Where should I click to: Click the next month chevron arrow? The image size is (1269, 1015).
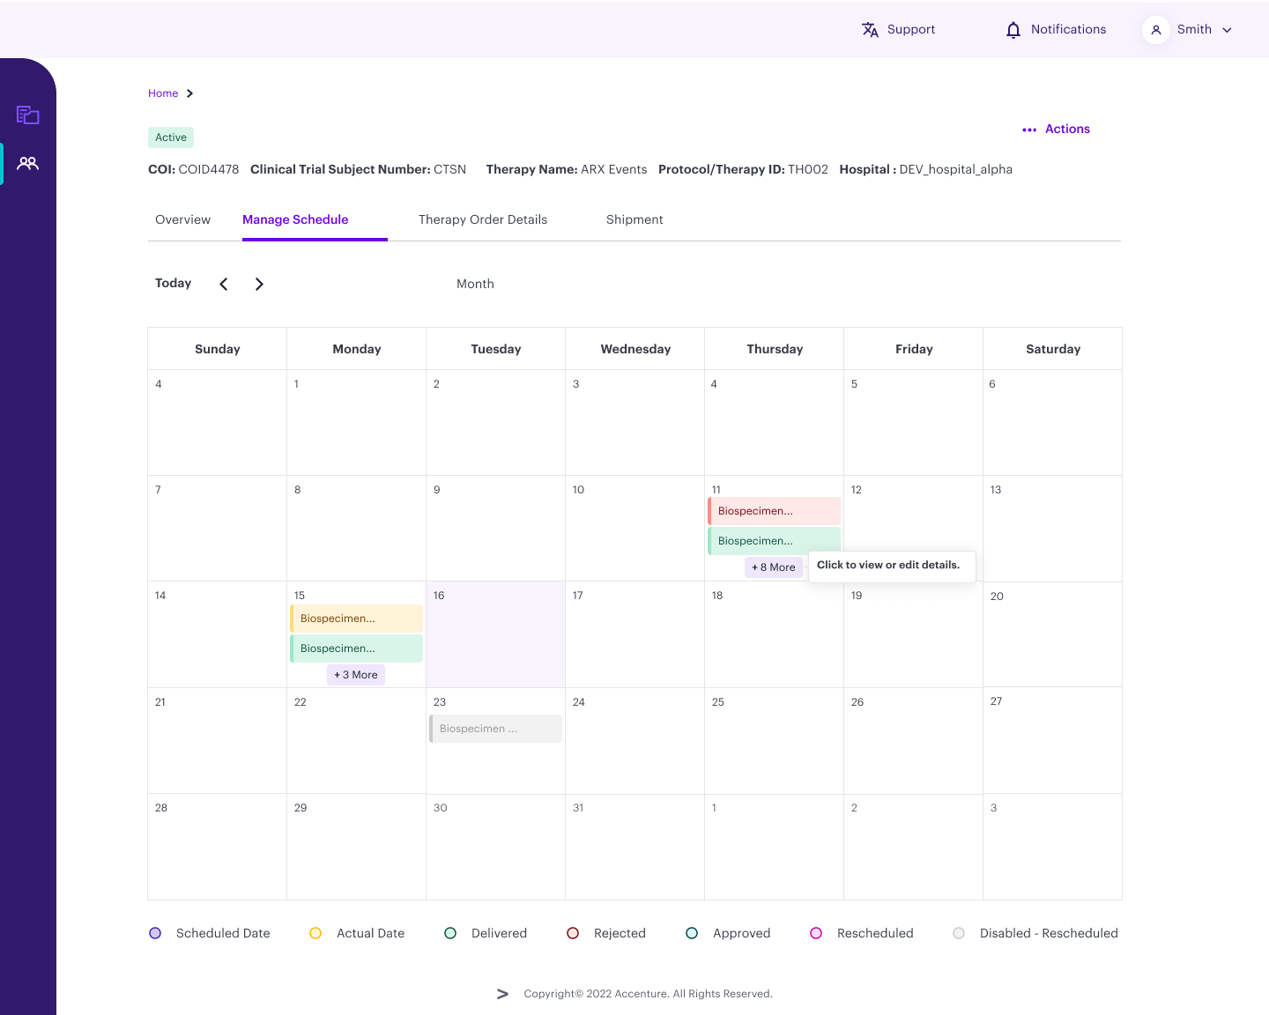(259, 284)
